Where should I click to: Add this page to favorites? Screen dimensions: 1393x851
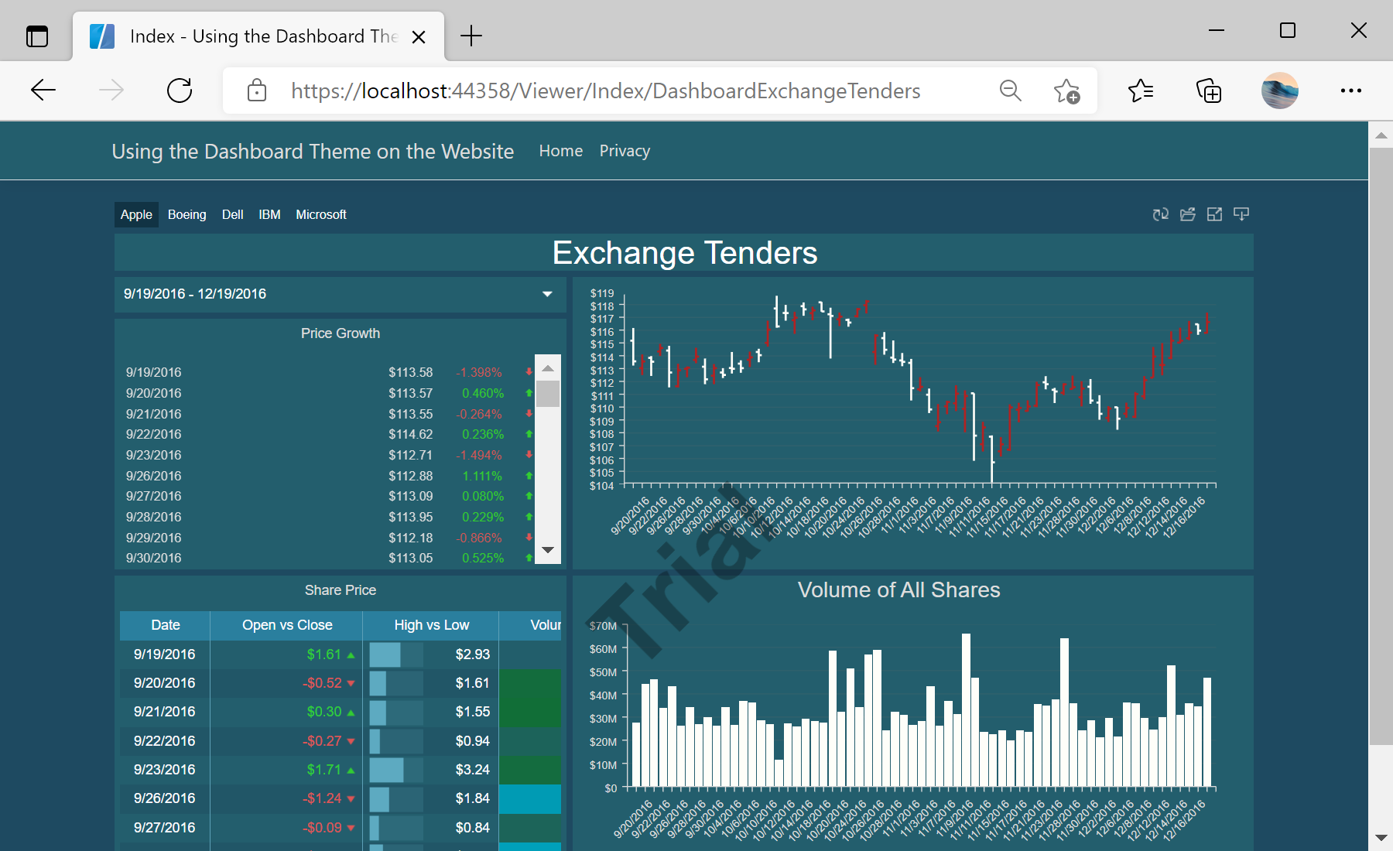[1066, 91]
